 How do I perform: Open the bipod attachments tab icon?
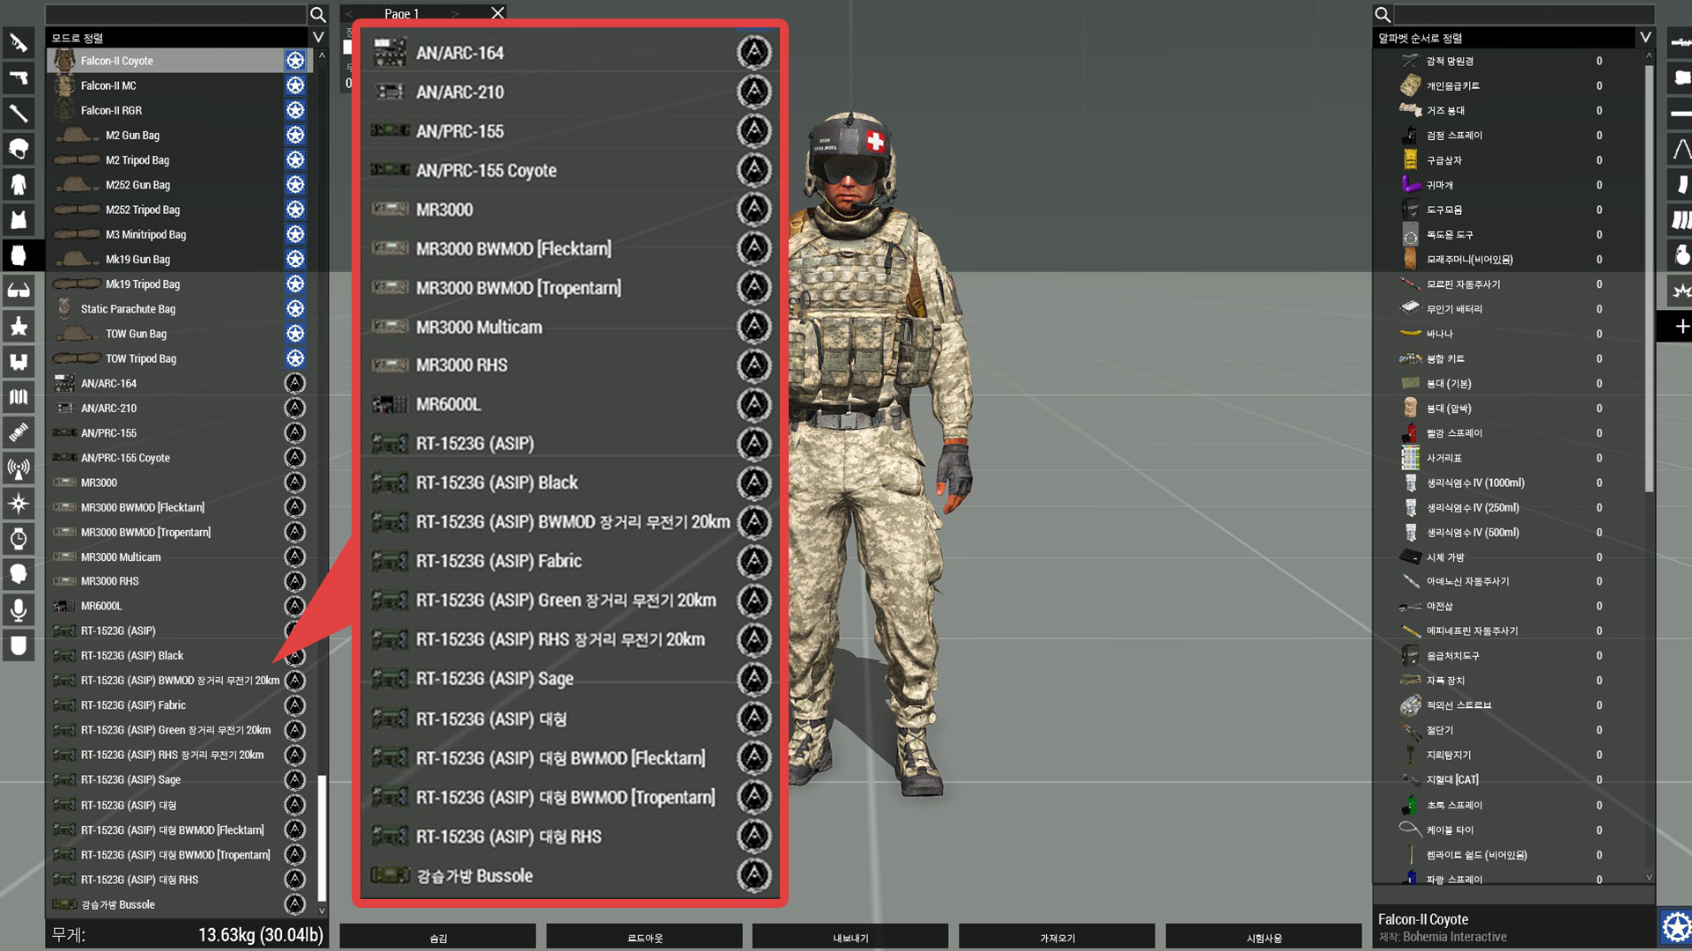tap(1681, 149)
